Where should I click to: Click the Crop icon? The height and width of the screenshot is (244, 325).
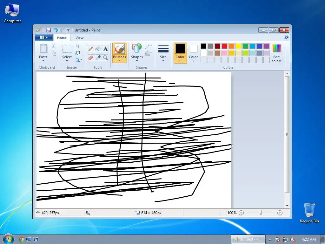78,46
